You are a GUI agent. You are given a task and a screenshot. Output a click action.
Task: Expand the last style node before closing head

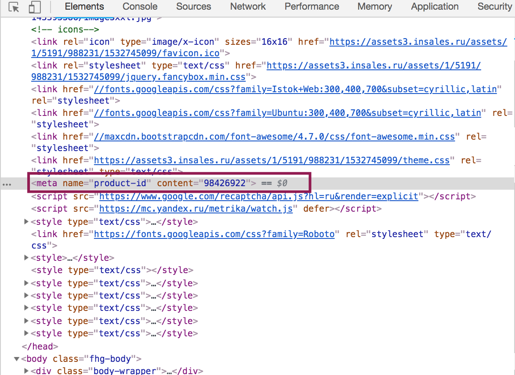(26, 333)
